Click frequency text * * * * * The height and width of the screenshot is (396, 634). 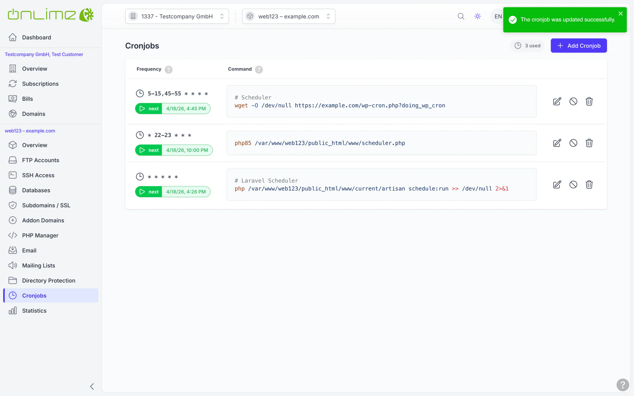click(163, 177)
